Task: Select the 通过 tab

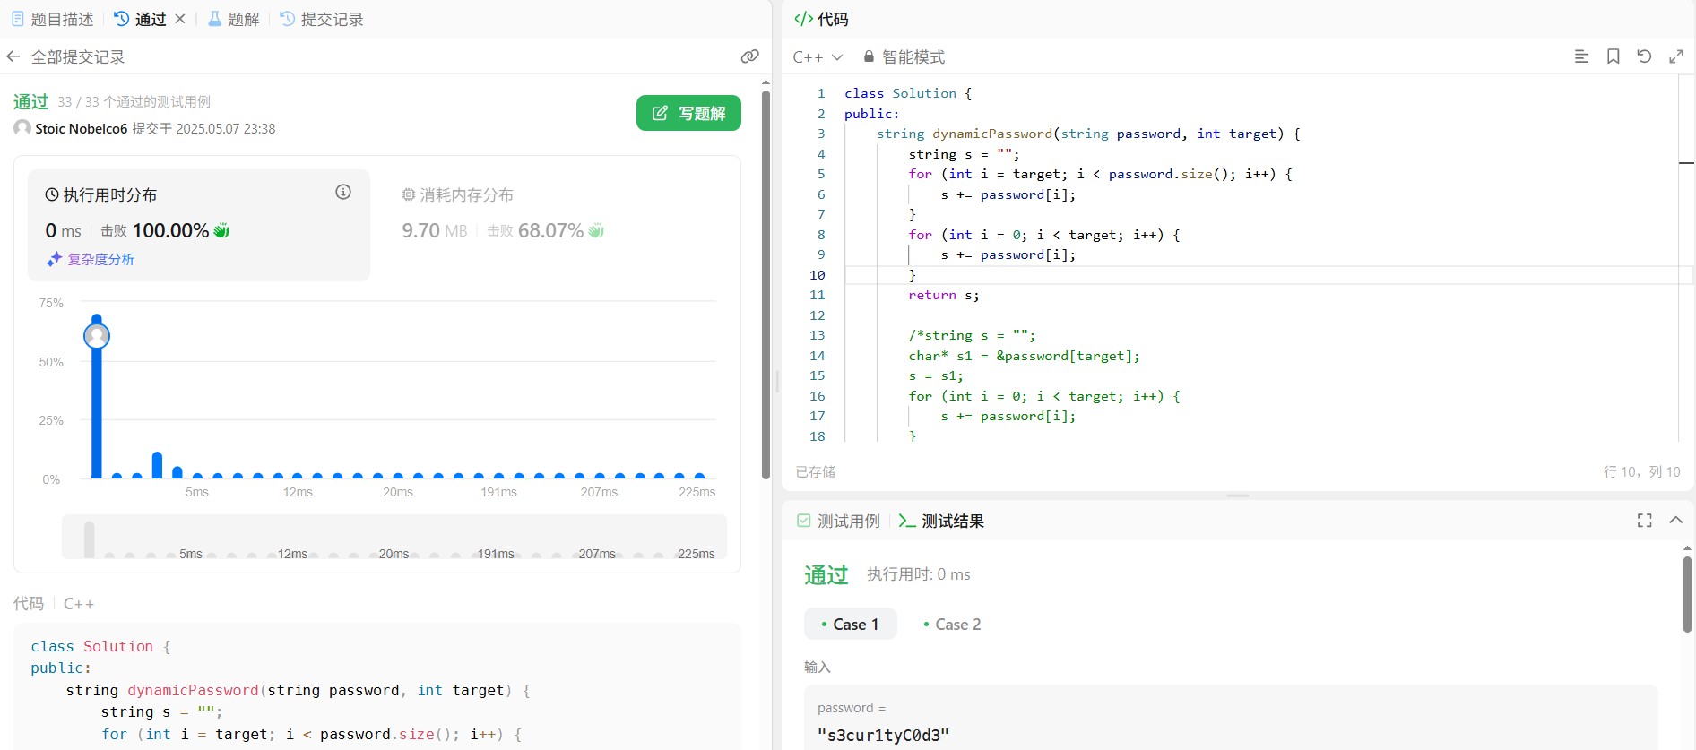Action: [x=140, y=19]
